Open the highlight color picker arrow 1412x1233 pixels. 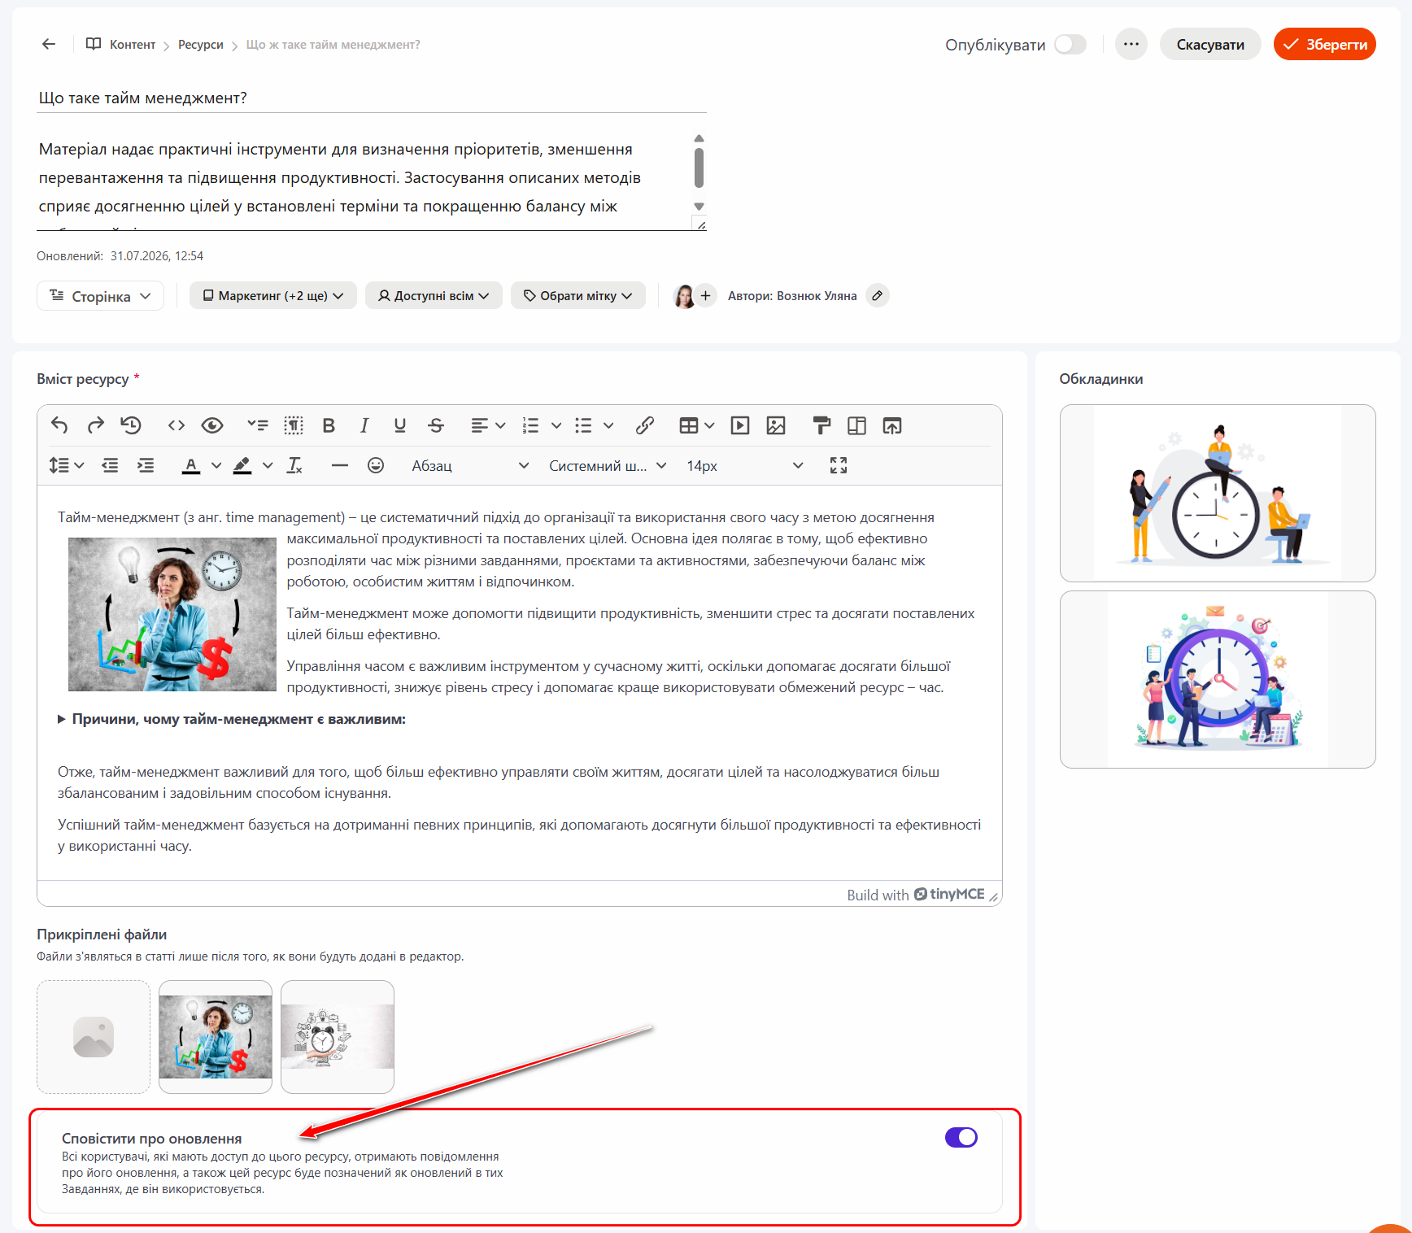(268, 465)
